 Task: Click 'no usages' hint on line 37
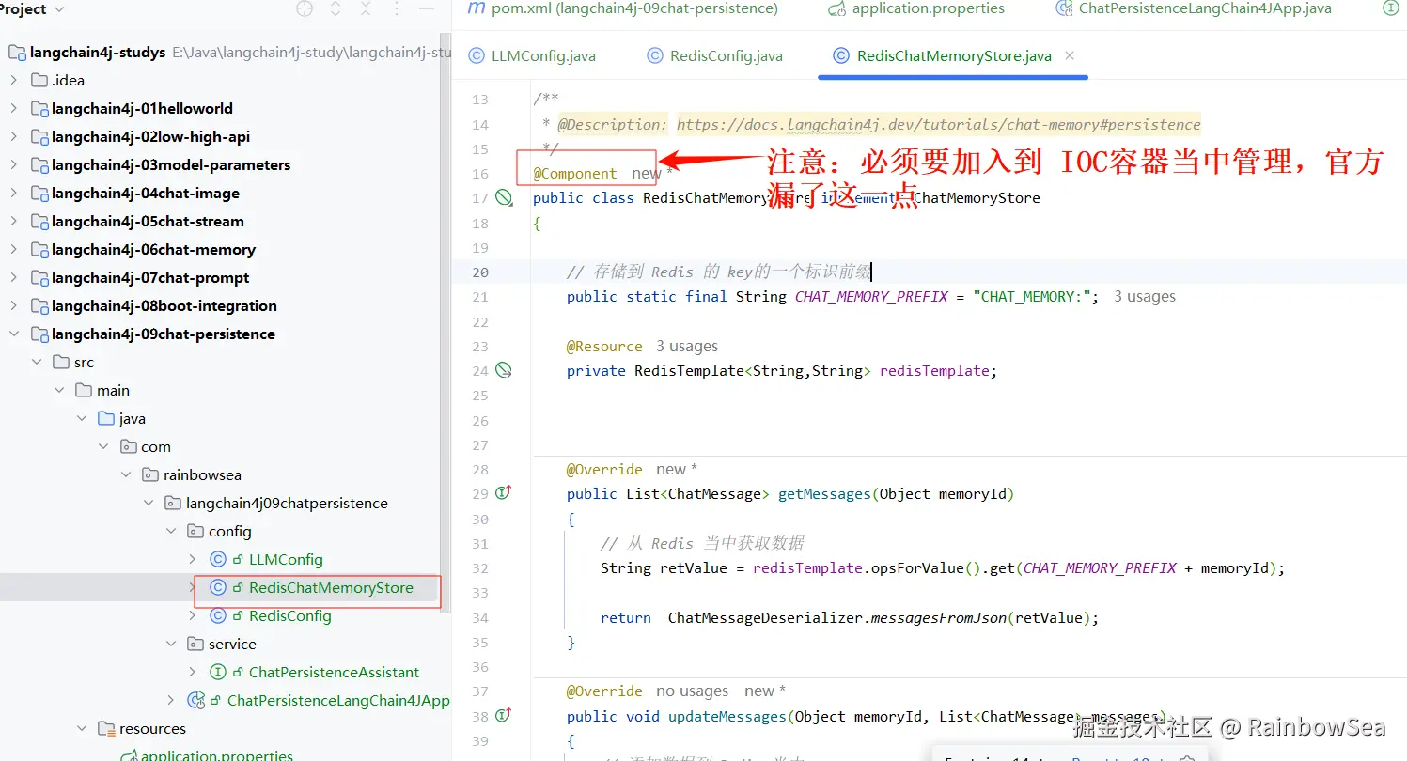point(692,691)
